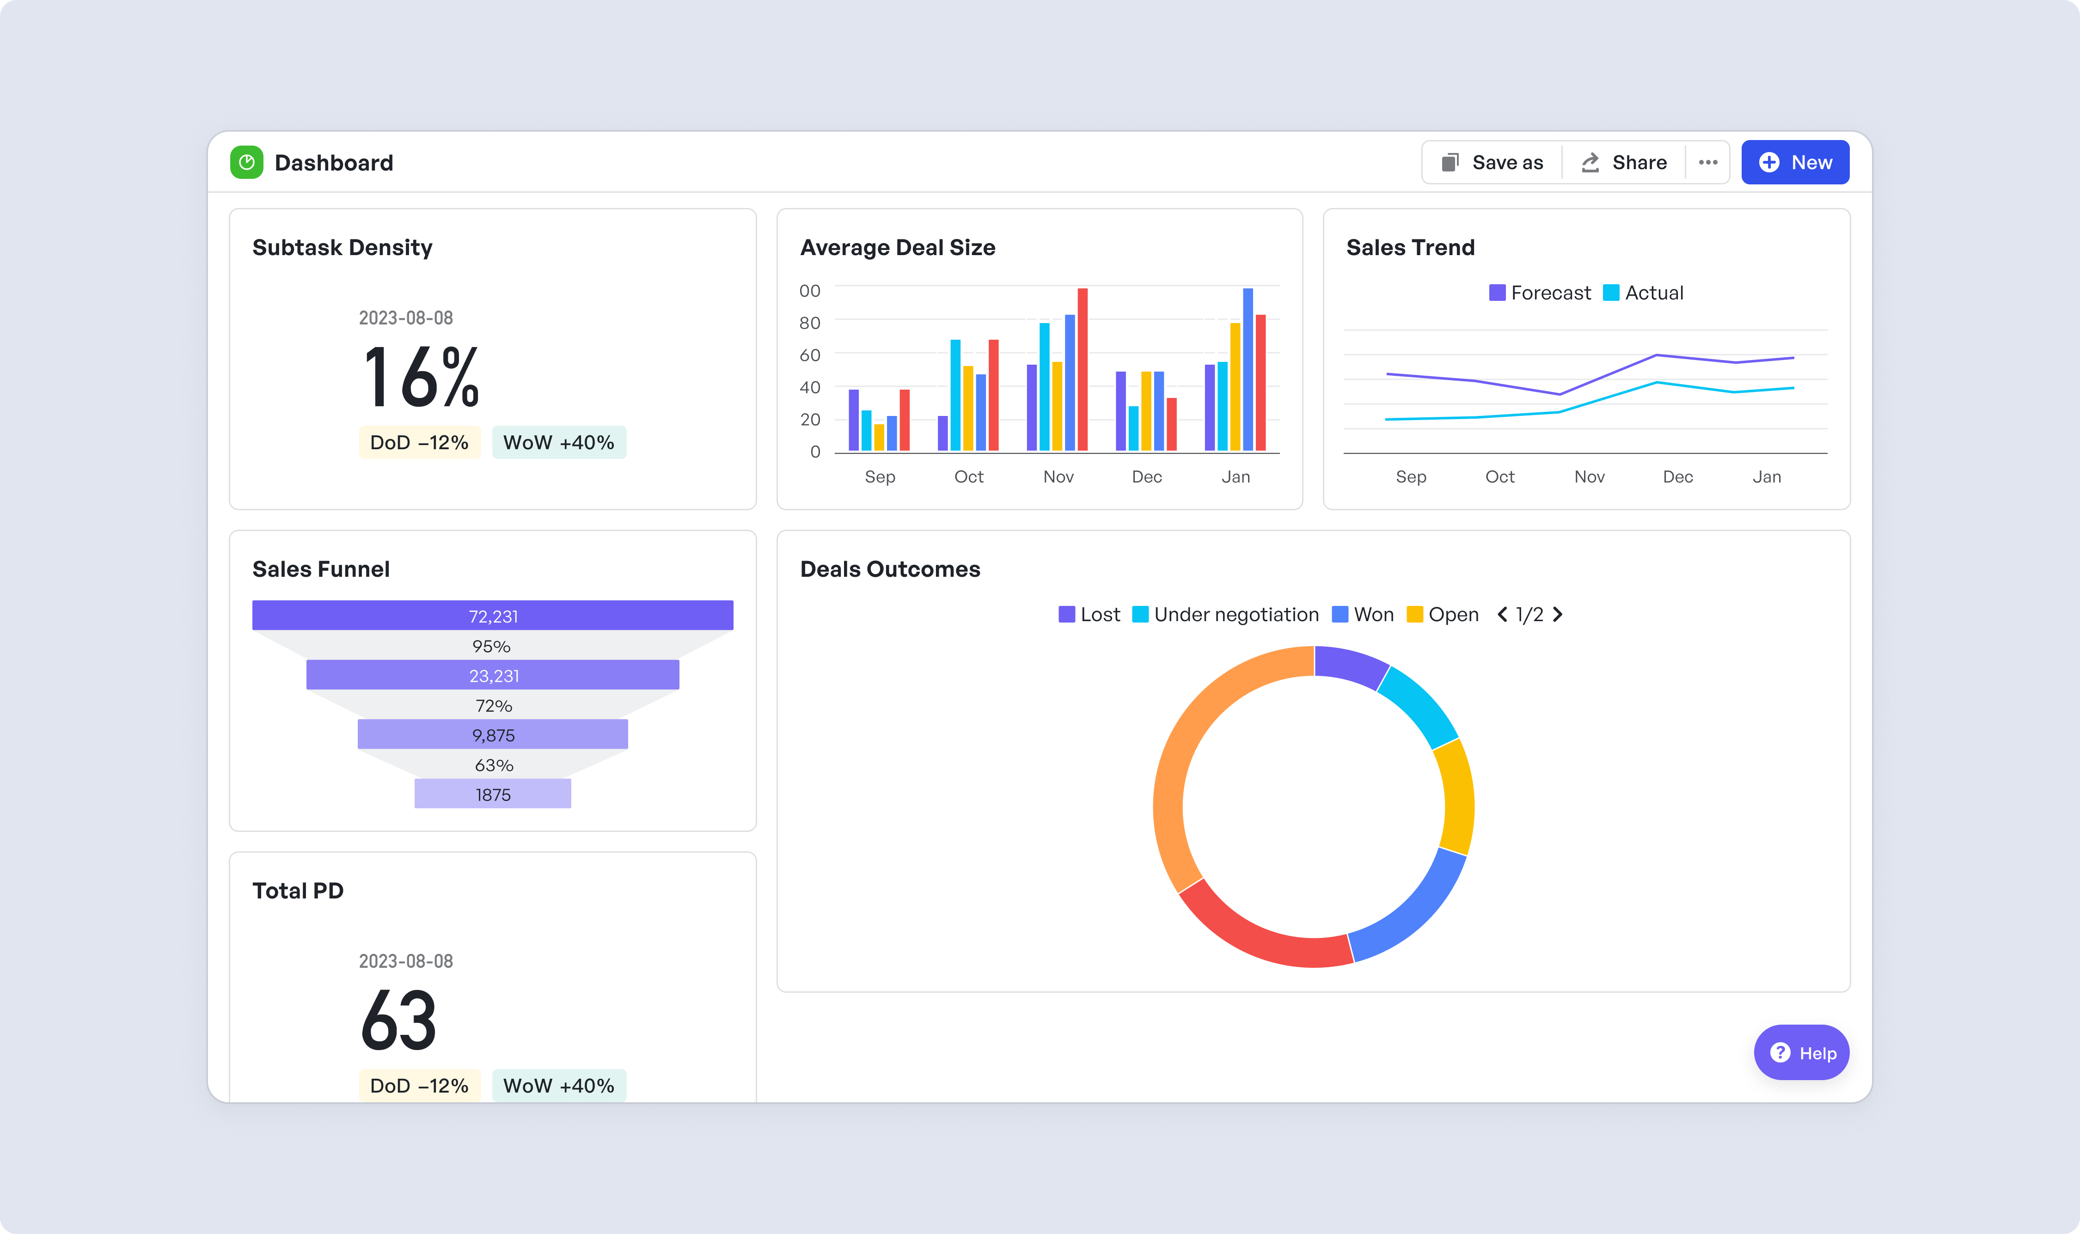Viewport: 2080px width, 1234px height.
Task: Click the Share arrow icon
Action: click(1590, 162)
